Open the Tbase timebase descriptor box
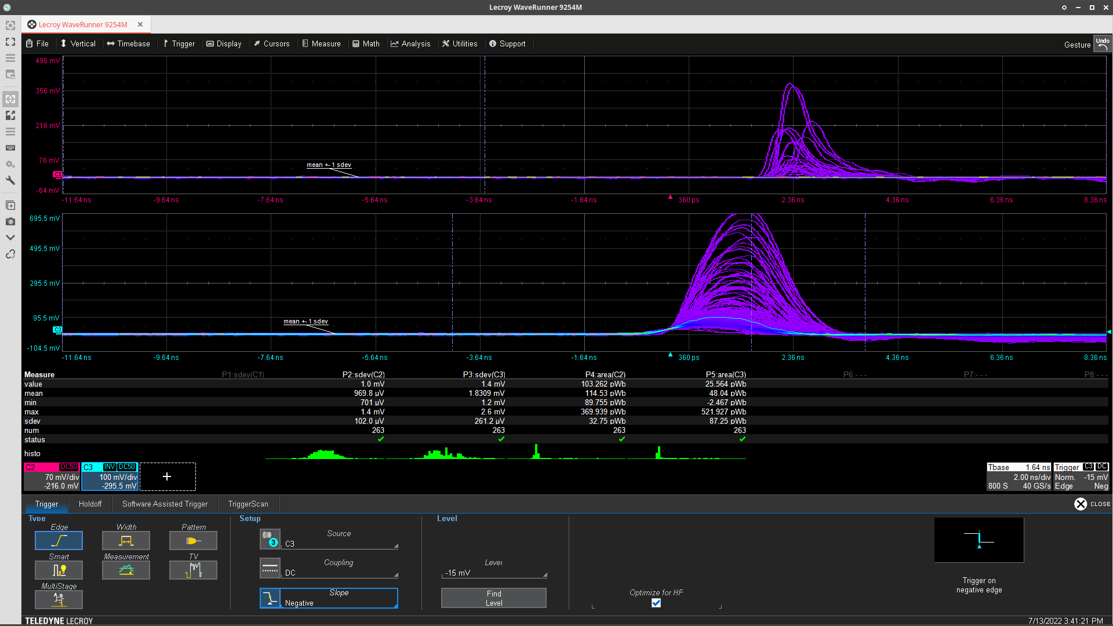The image size is (1113, 626). coord(1019,476)
